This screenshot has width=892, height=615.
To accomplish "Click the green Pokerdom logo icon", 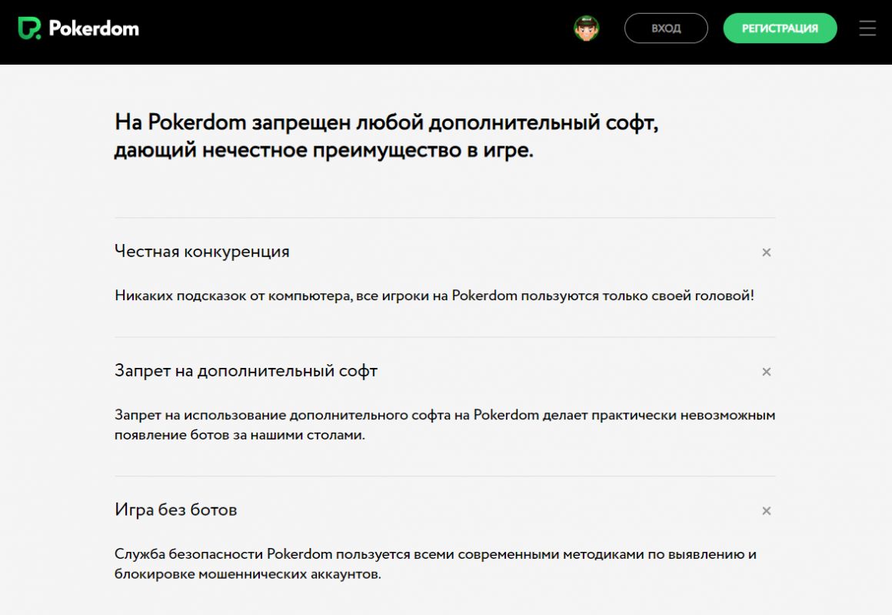I will point(29,28).
